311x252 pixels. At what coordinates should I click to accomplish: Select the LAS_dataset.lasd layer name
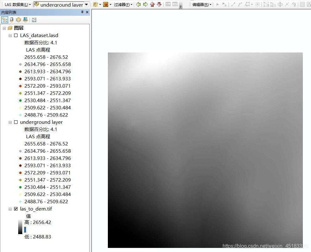point(39,36)
